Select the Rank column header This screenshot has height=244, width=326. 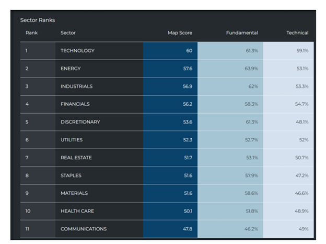31,33
